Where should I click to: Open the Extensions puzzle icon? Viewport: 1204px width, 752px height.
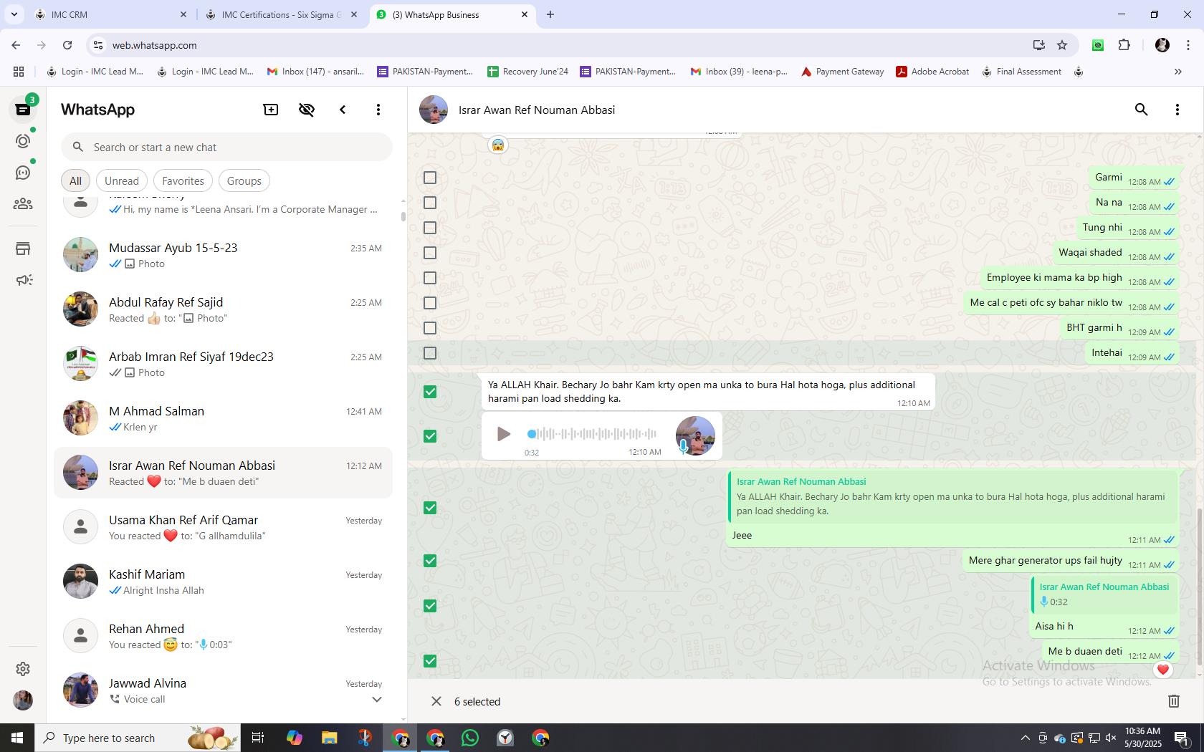click(x=1124, y=45)
